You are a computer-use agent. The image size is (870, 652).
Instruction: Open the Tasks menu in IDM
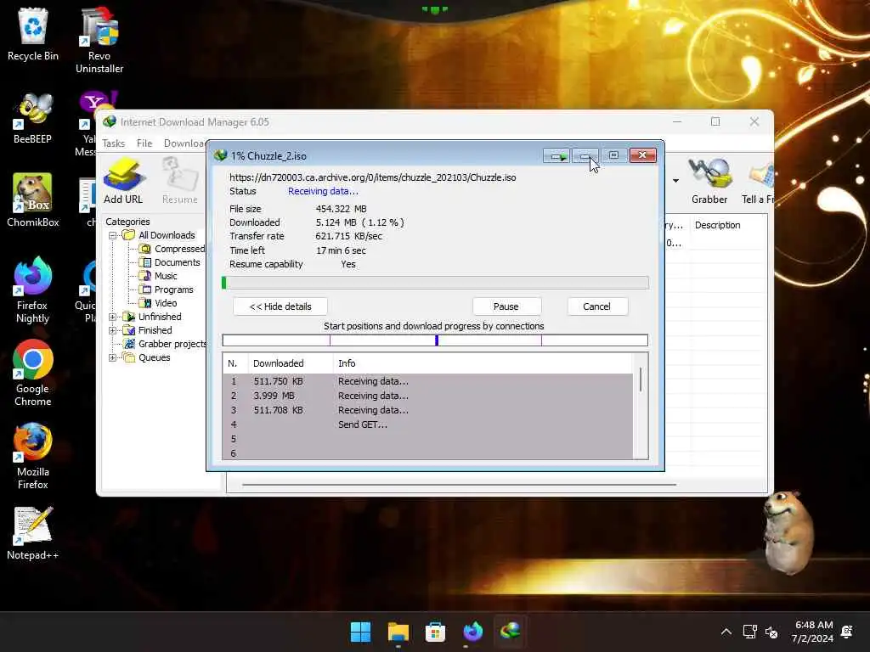click(114, 143)
